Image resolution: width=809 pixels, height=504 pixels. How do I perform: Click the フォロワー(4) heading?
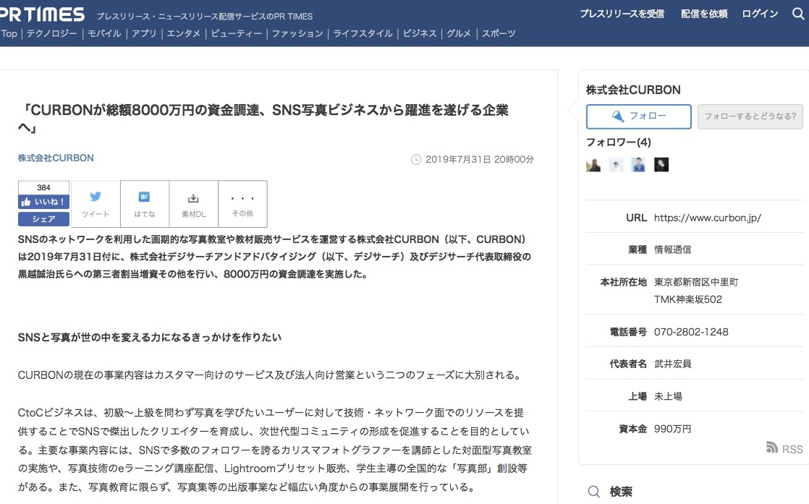tap(619, 142)
